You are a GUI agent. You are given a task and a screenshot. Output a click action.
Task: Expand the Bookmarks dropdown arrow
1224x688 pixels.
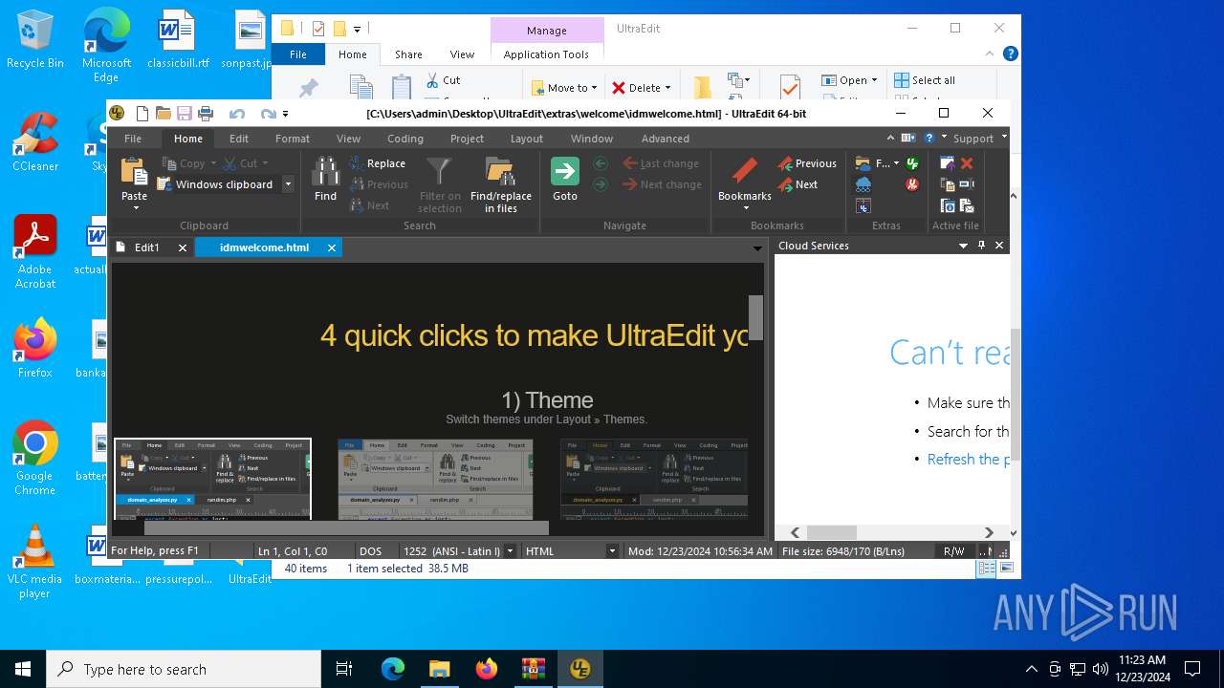tap(745, 208)
